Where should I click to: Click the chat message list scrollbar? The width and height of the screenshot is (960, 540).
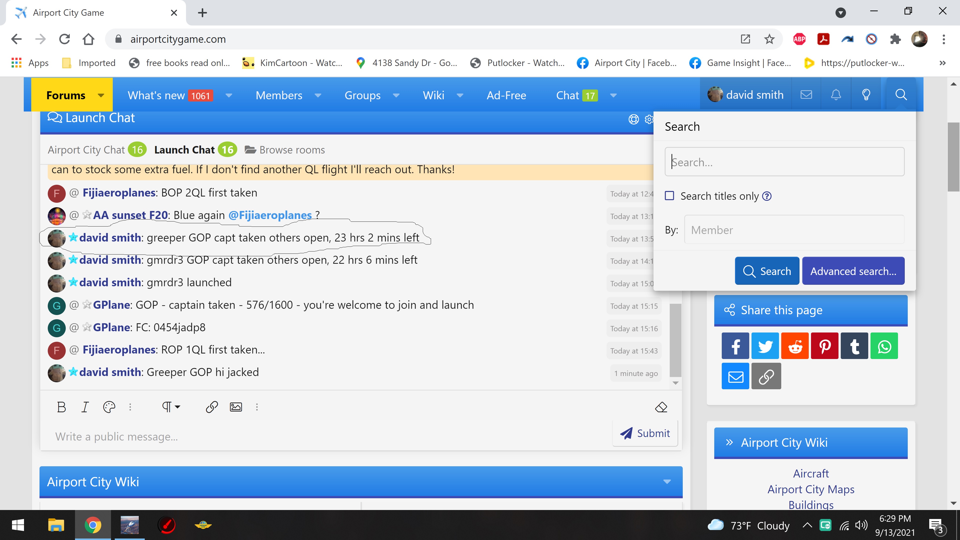675,340
